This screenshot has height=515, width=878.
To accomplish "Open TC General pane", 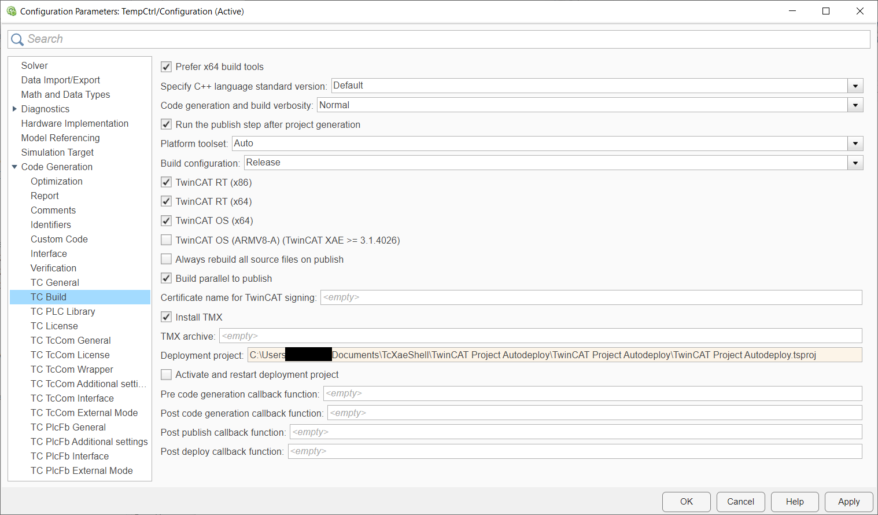I will point(55,282).
